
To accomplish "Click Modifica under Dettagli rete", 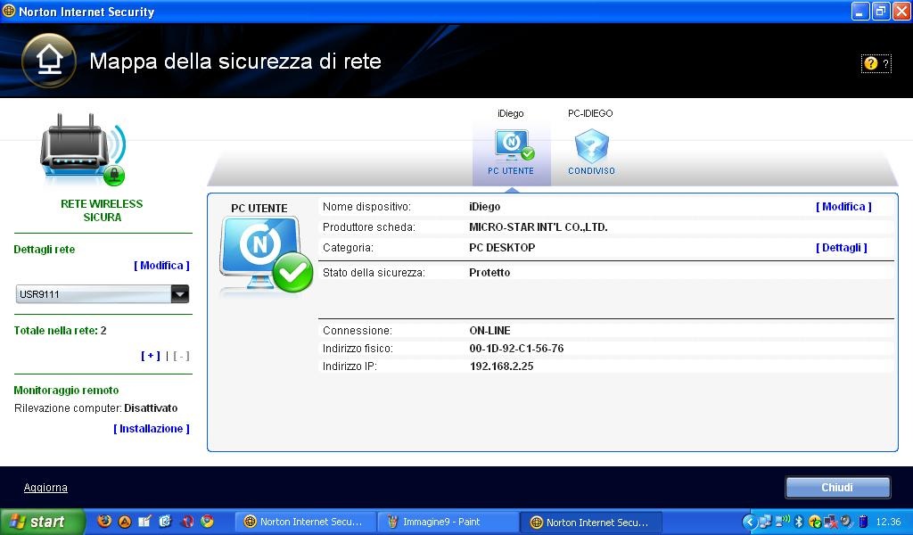I will tap(161, 266).
